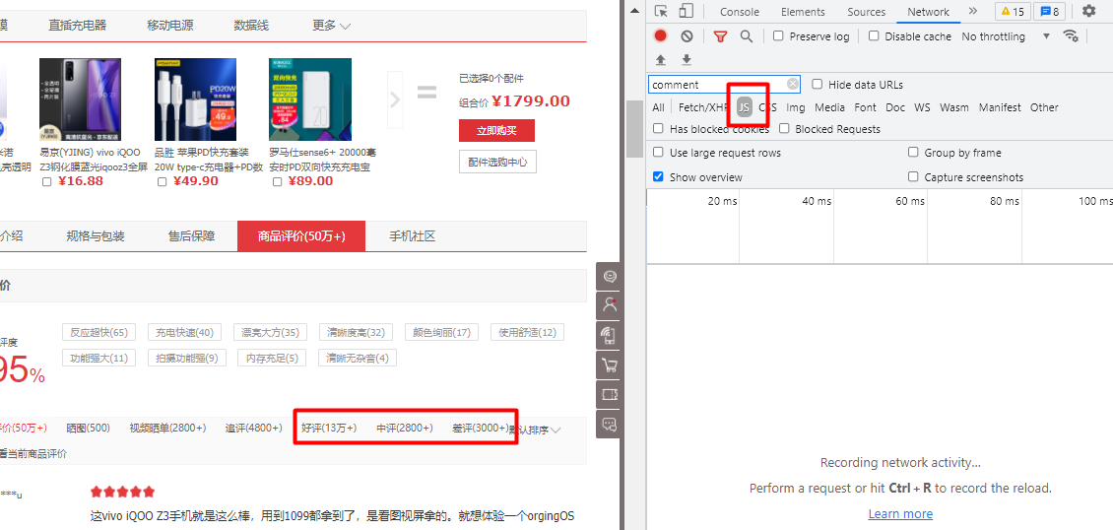Stop recording network log with red button
Viewport: 1113px width, 530px height.
tap(661, 36)
